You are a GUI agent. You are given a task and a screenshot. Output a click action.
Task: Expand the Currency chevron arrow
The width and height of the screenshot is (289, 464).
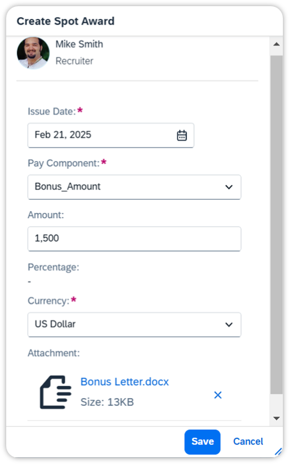coord(229,325)
